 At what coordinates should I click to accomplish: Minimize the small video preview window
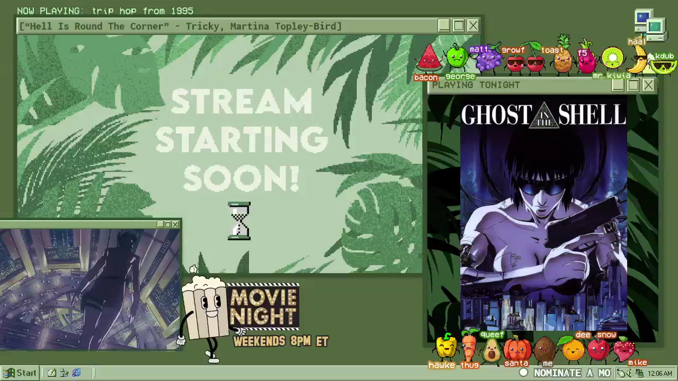point(160,224)
